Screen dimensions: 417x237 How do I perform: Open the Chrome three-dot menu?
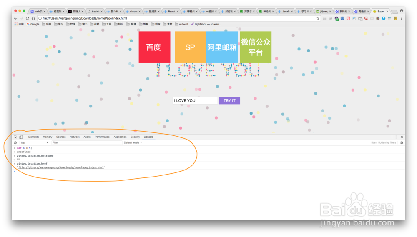pyautogui.click(x=401, y=18)
